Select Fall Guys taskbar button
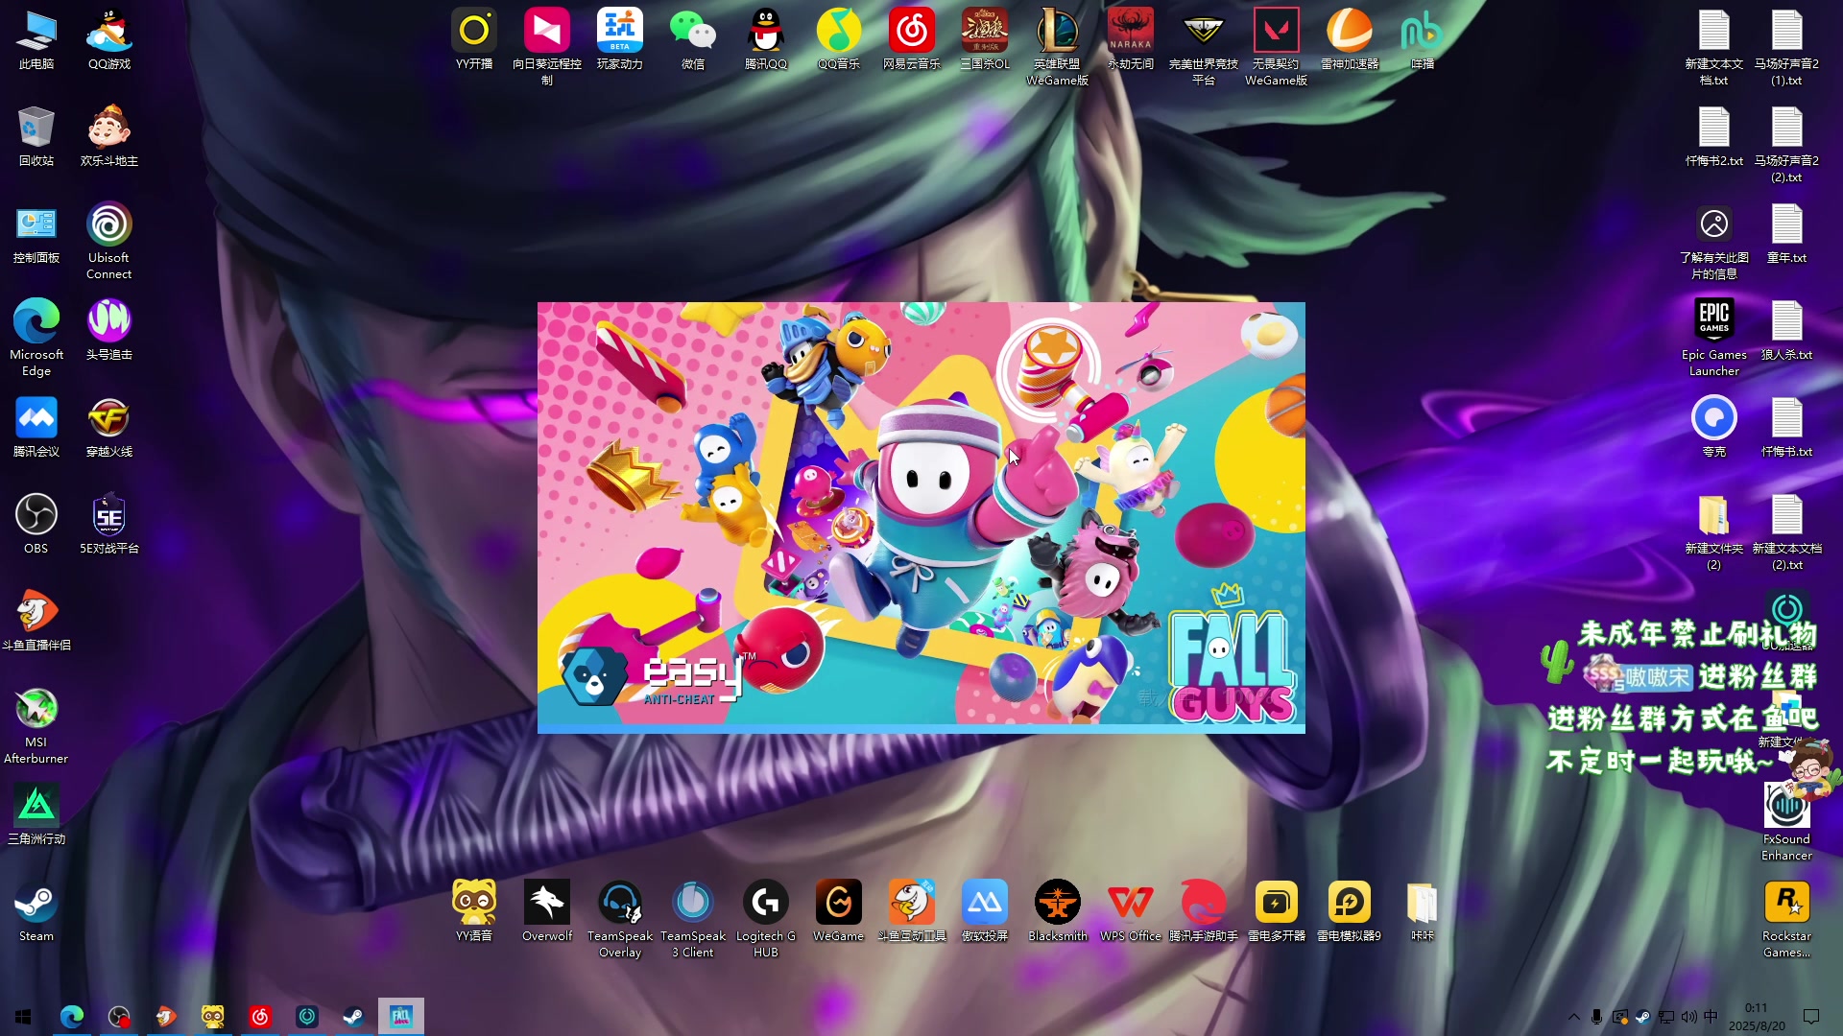Image resolution: width=1843 pixels, height=1036 pixels. (401, 1017)
